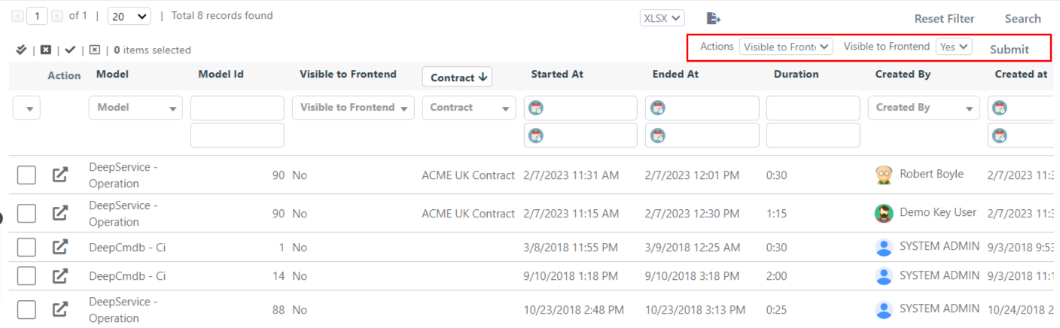Viewport: 1060px width, 328px height.
Task: Open the page size dropdown showing 20
Action: point(129,16)
